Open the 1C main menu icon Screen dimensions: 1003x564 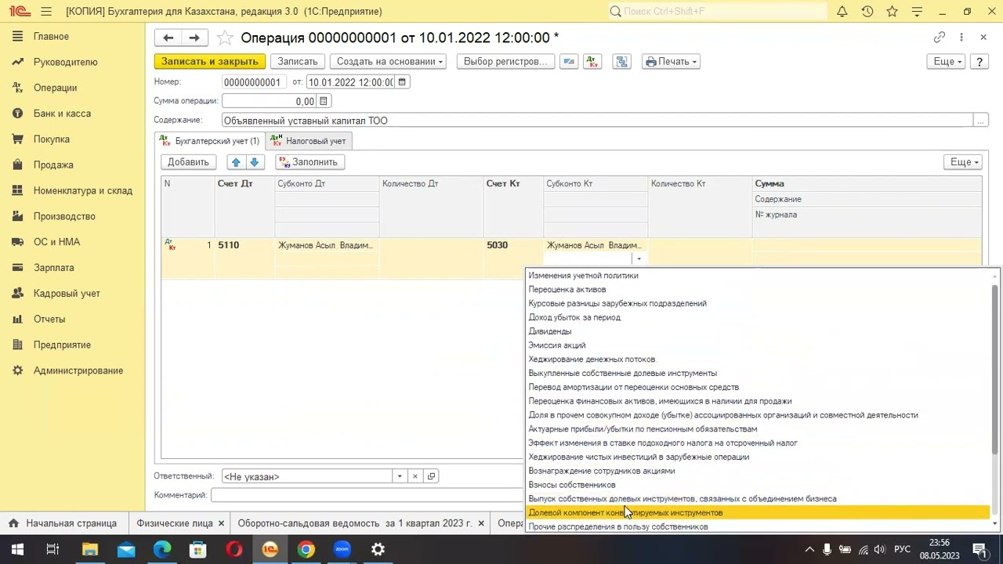point(20,11)
